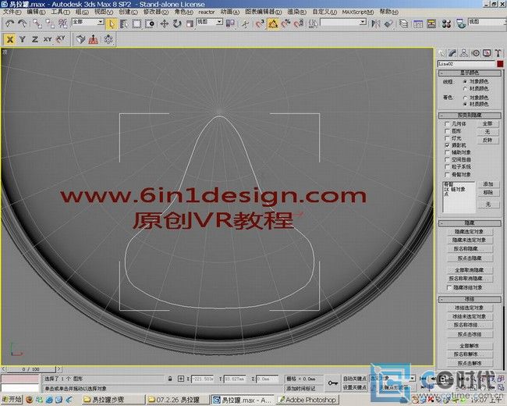Toggle the Spinner Snap icon
The width and height of the screenshot is (507, 406).
299,23
